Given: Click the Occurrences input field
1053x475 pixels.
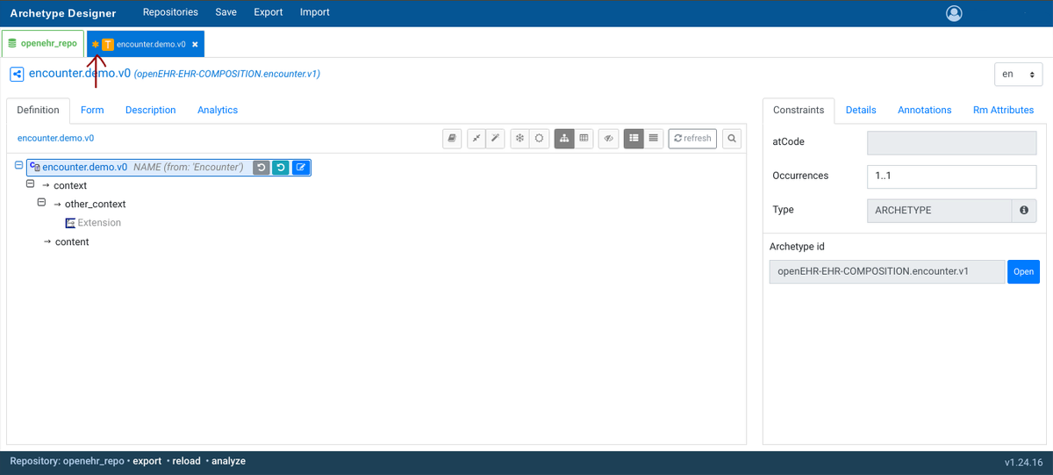Looking at the screenshot, I should click(951, 176).
